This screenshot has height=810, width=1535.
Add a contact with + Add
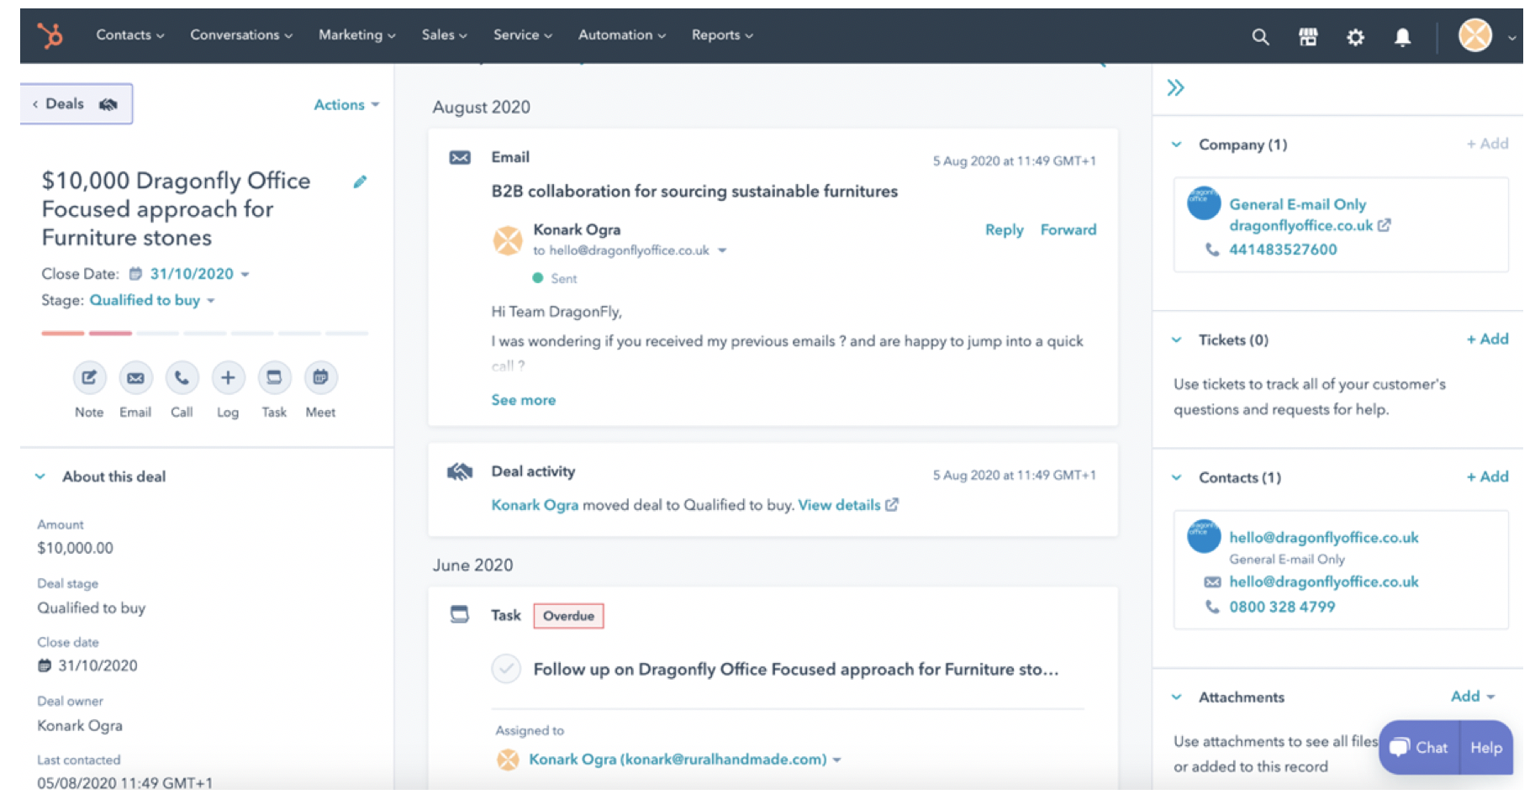point(1487,477)
